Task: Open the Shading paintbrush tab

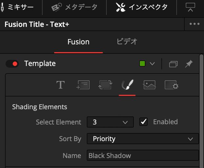Action: [127, 85]
